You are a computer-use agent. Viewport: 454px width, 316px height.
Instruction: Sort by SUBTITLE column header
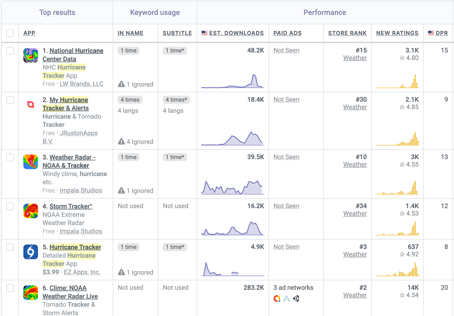177,33
